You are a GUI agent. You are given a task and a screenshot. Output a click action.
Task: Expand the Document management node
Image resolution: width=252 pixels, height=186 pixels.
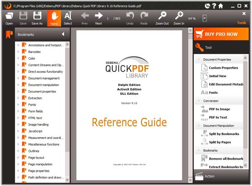pyautogui.click(x=18, y=78)
